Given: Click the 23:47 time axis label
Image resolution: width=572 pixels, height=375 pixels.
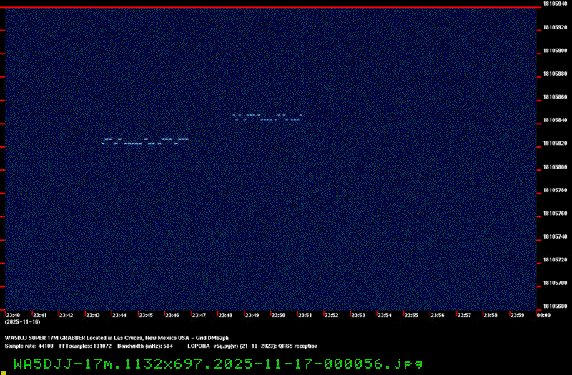Looking at the screenshot, I should point(199,315).
